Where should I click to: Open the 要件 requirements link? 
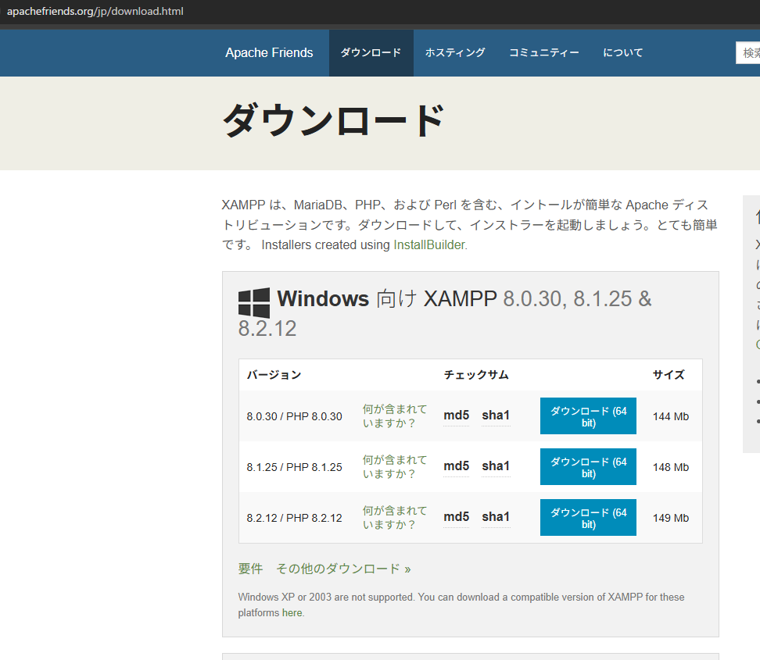click(x=250, y=569)
